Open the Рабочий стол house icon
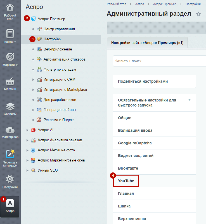 pos(10,7)
